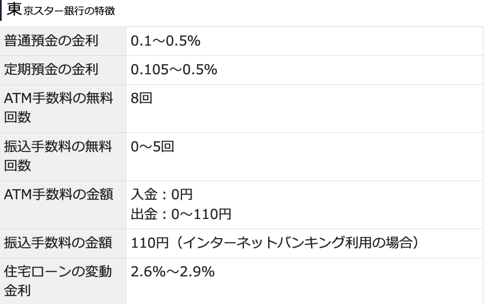Click the 振込手数料の無料回数 label cell
This screenshot has width=484, height=304.
pos(58,157)
